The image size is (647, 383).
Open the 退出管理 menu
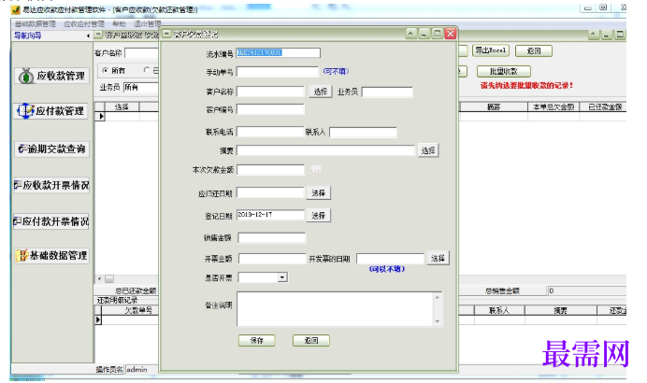[x=148, y=24]
